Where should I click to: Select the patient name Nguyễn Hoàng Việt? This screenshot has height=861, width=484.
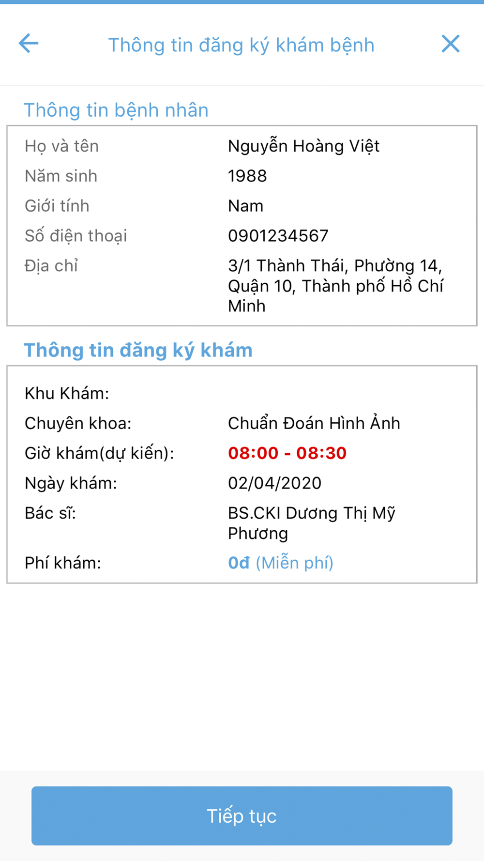tap(303, 146)
